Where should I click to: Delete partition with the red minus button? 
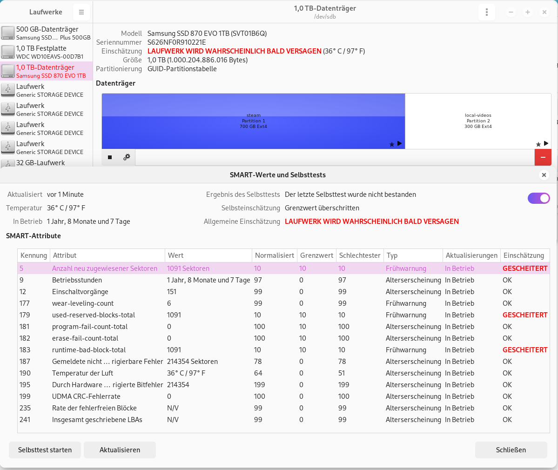tap(543, 157)
